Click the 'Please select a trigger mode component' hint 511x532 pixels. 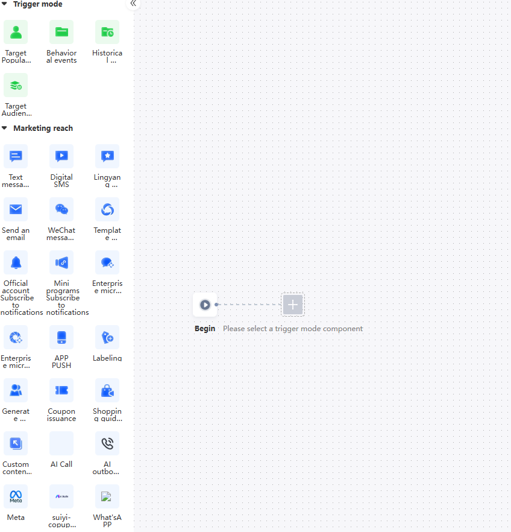click(293, 328)
